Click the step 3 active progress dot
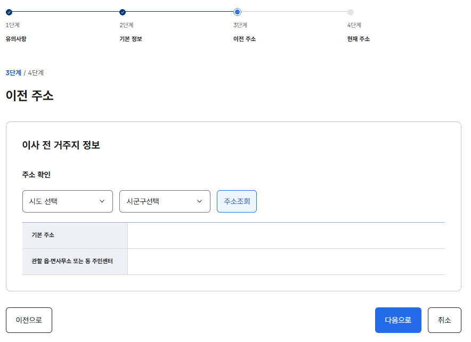The height and width of the screenshot is (342, 471). pyautogui.click(x=237, y=12)
